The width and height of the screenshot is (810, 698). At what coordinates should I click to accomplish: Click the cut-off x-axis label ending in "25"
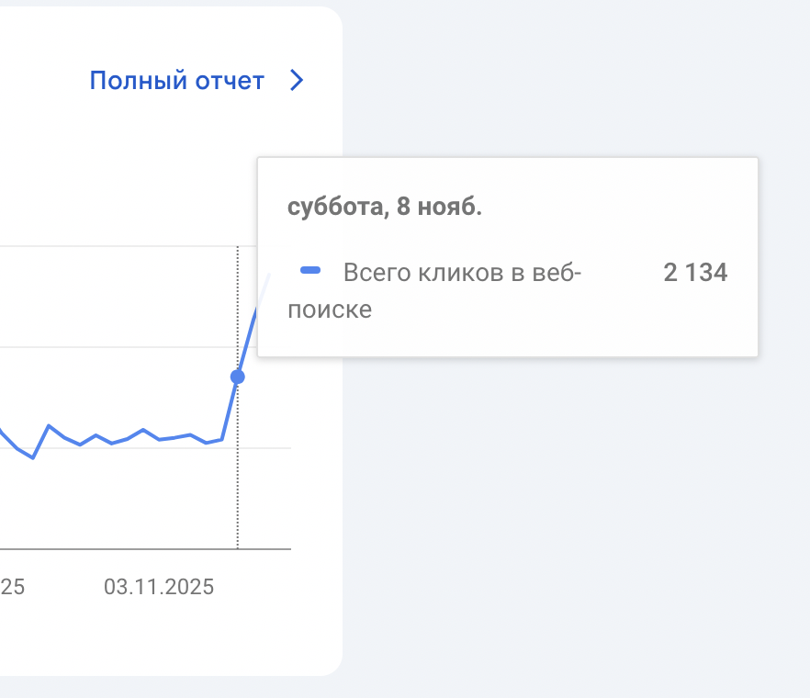point(12,587)
